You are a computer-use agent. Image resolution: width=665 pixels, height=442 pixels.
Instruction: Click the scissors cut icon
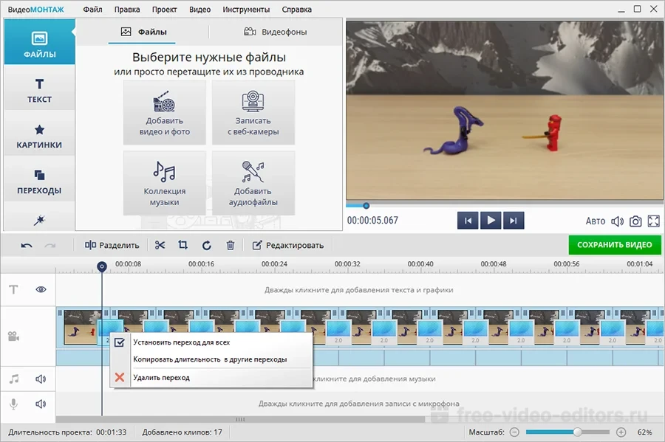point(160,245)
